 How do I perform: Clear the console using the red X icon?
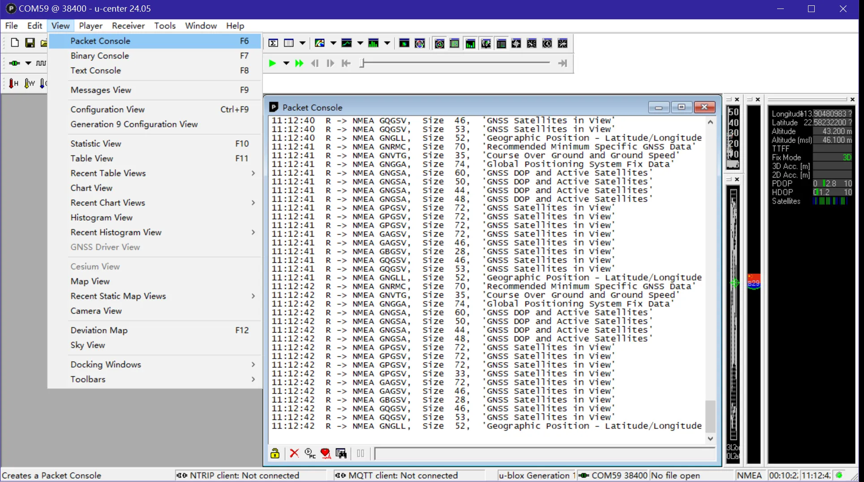point(294,453)
